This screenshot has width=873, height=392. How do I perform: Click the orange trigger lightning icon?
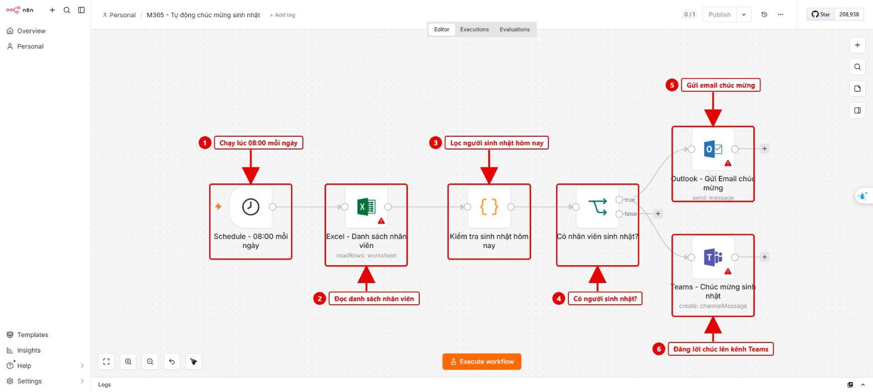click(218, 207)
